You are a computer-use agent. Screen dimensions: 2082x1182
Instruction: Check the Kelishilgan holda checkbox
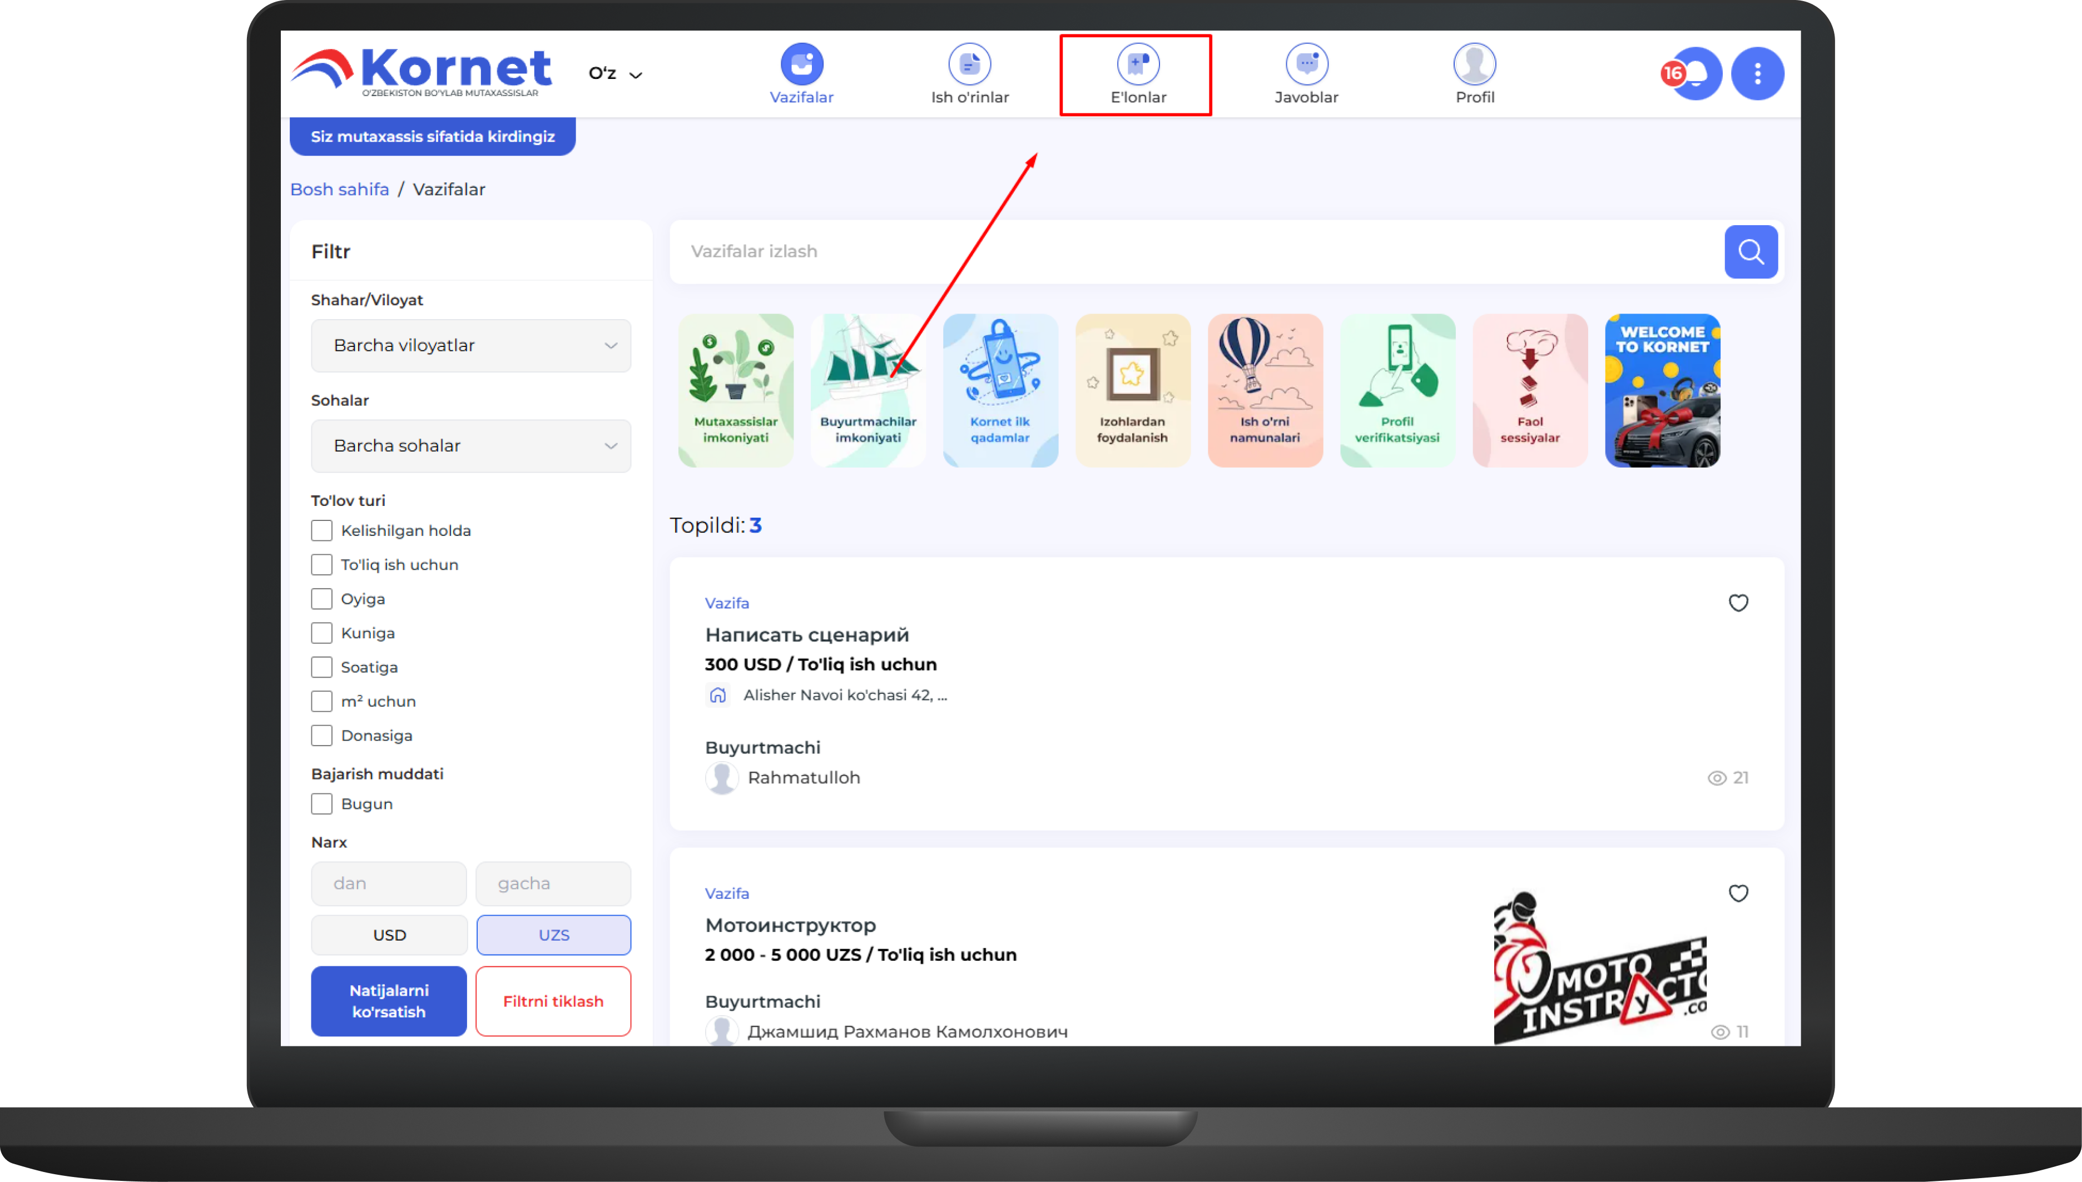click(321, 531)
